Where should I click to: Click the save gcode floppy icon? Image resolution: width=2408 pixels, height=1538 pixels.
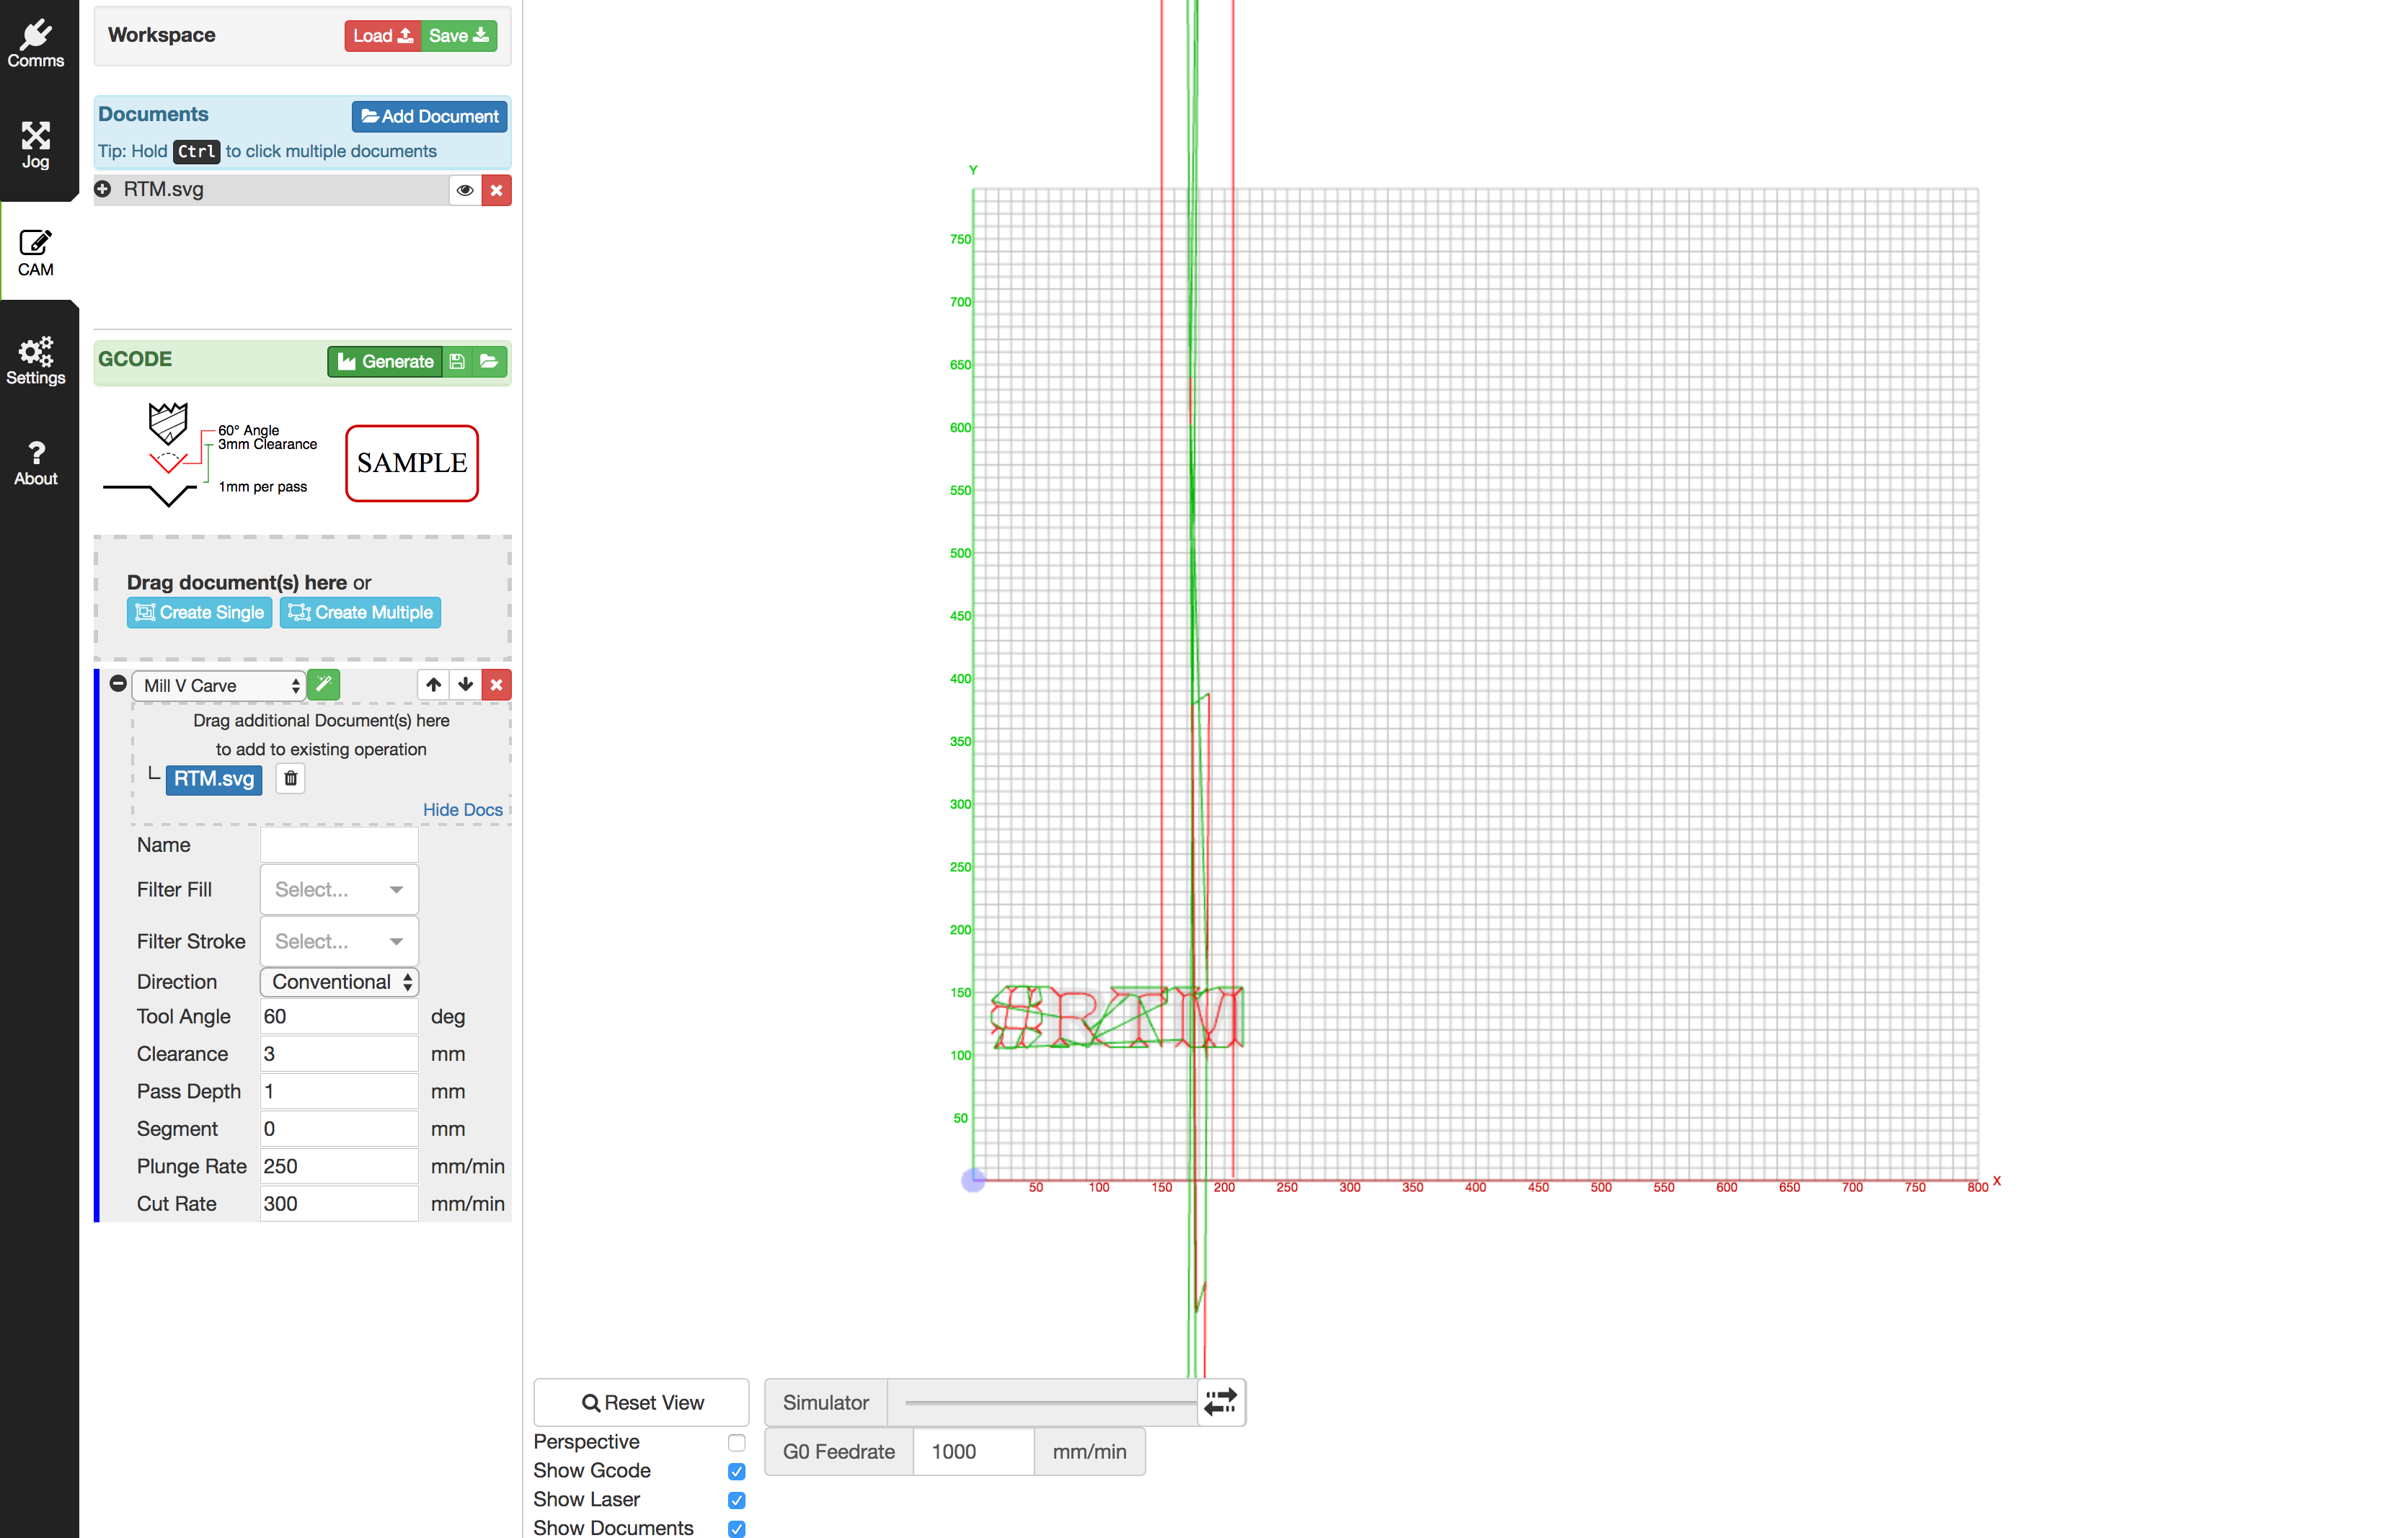tap(457, 362)
